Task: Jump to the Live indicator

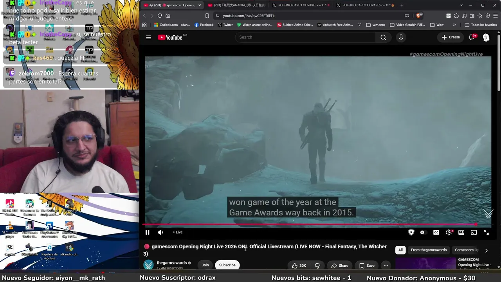Action: (178, 232)
